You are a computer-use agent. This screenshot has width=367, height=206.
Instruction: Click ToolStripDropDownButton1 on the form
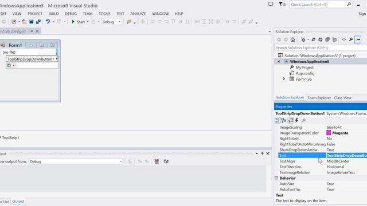point(32,59)
